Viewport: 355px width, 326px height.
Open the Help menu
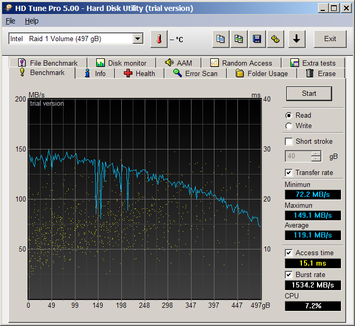[32, 21]
